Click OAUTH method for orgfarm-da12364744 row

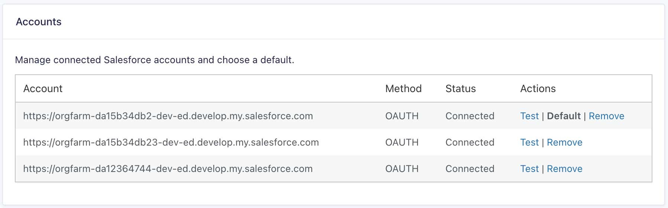(402, 169)
